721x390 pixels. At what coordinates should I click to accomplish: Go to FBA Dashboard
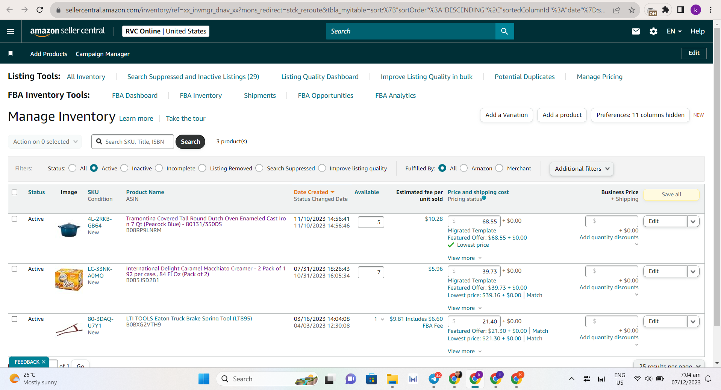[x=135, y=96]
